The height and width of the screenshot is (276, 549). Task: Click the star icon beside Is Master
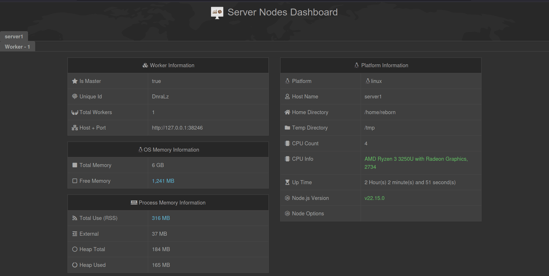(x=75, y=81)
